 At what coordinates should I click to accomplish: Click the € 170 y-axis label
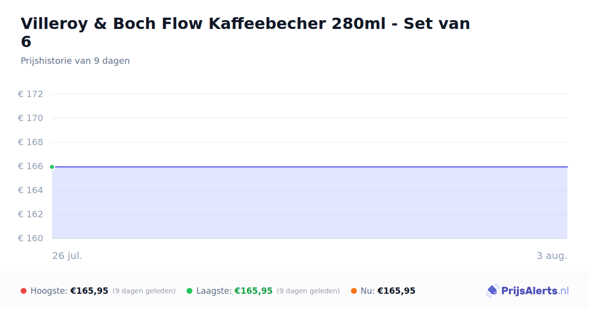[x=30, y=118]
